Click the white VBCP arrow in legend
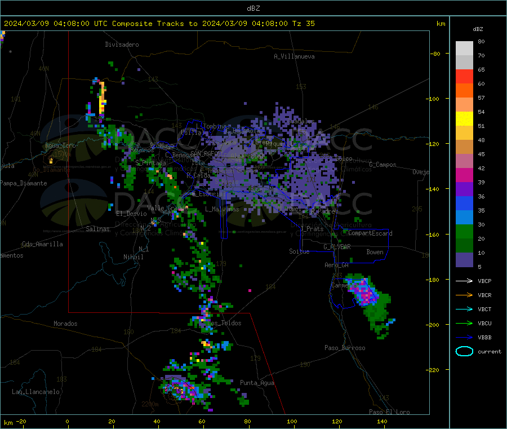This screenshot has width=507, height=429. click(464, 281)
